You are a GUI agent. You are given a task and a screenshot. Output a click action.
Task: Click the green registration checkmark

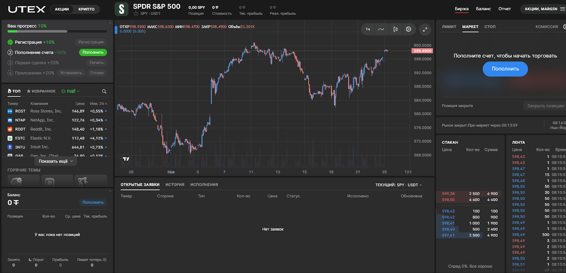tap(10, 42)
